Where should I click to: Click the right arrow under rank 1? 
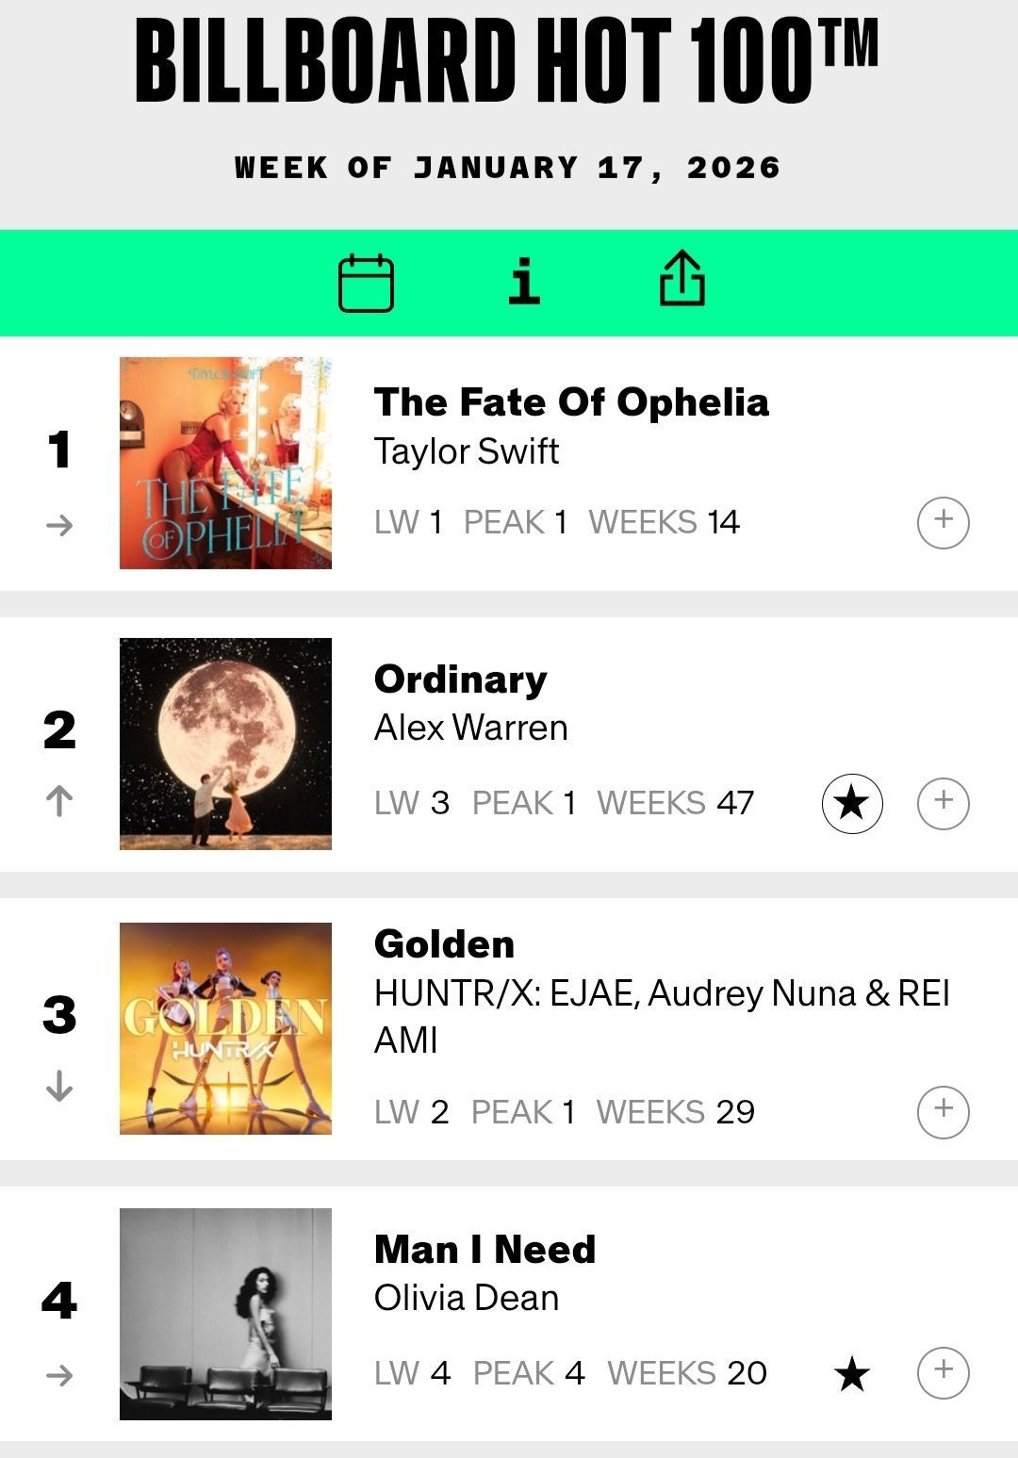pos(59,525)
